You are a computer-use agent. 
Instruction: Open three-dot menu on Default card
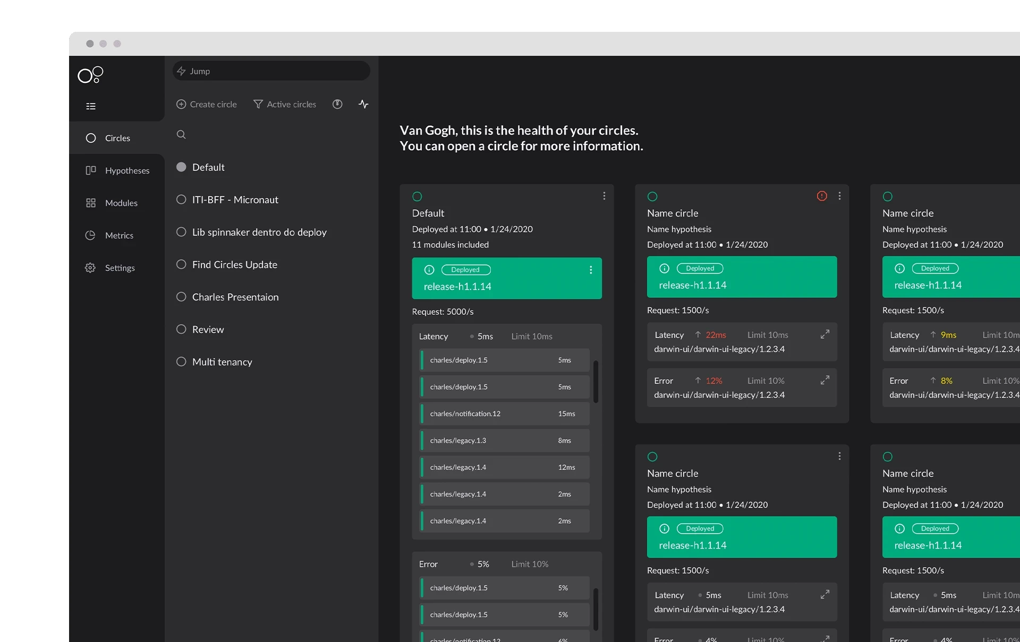[x=604, y=196]
